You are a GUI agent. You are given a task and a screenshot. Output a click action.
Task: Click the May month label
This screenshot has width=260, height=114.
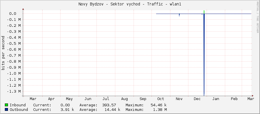[x=69, y=99]
